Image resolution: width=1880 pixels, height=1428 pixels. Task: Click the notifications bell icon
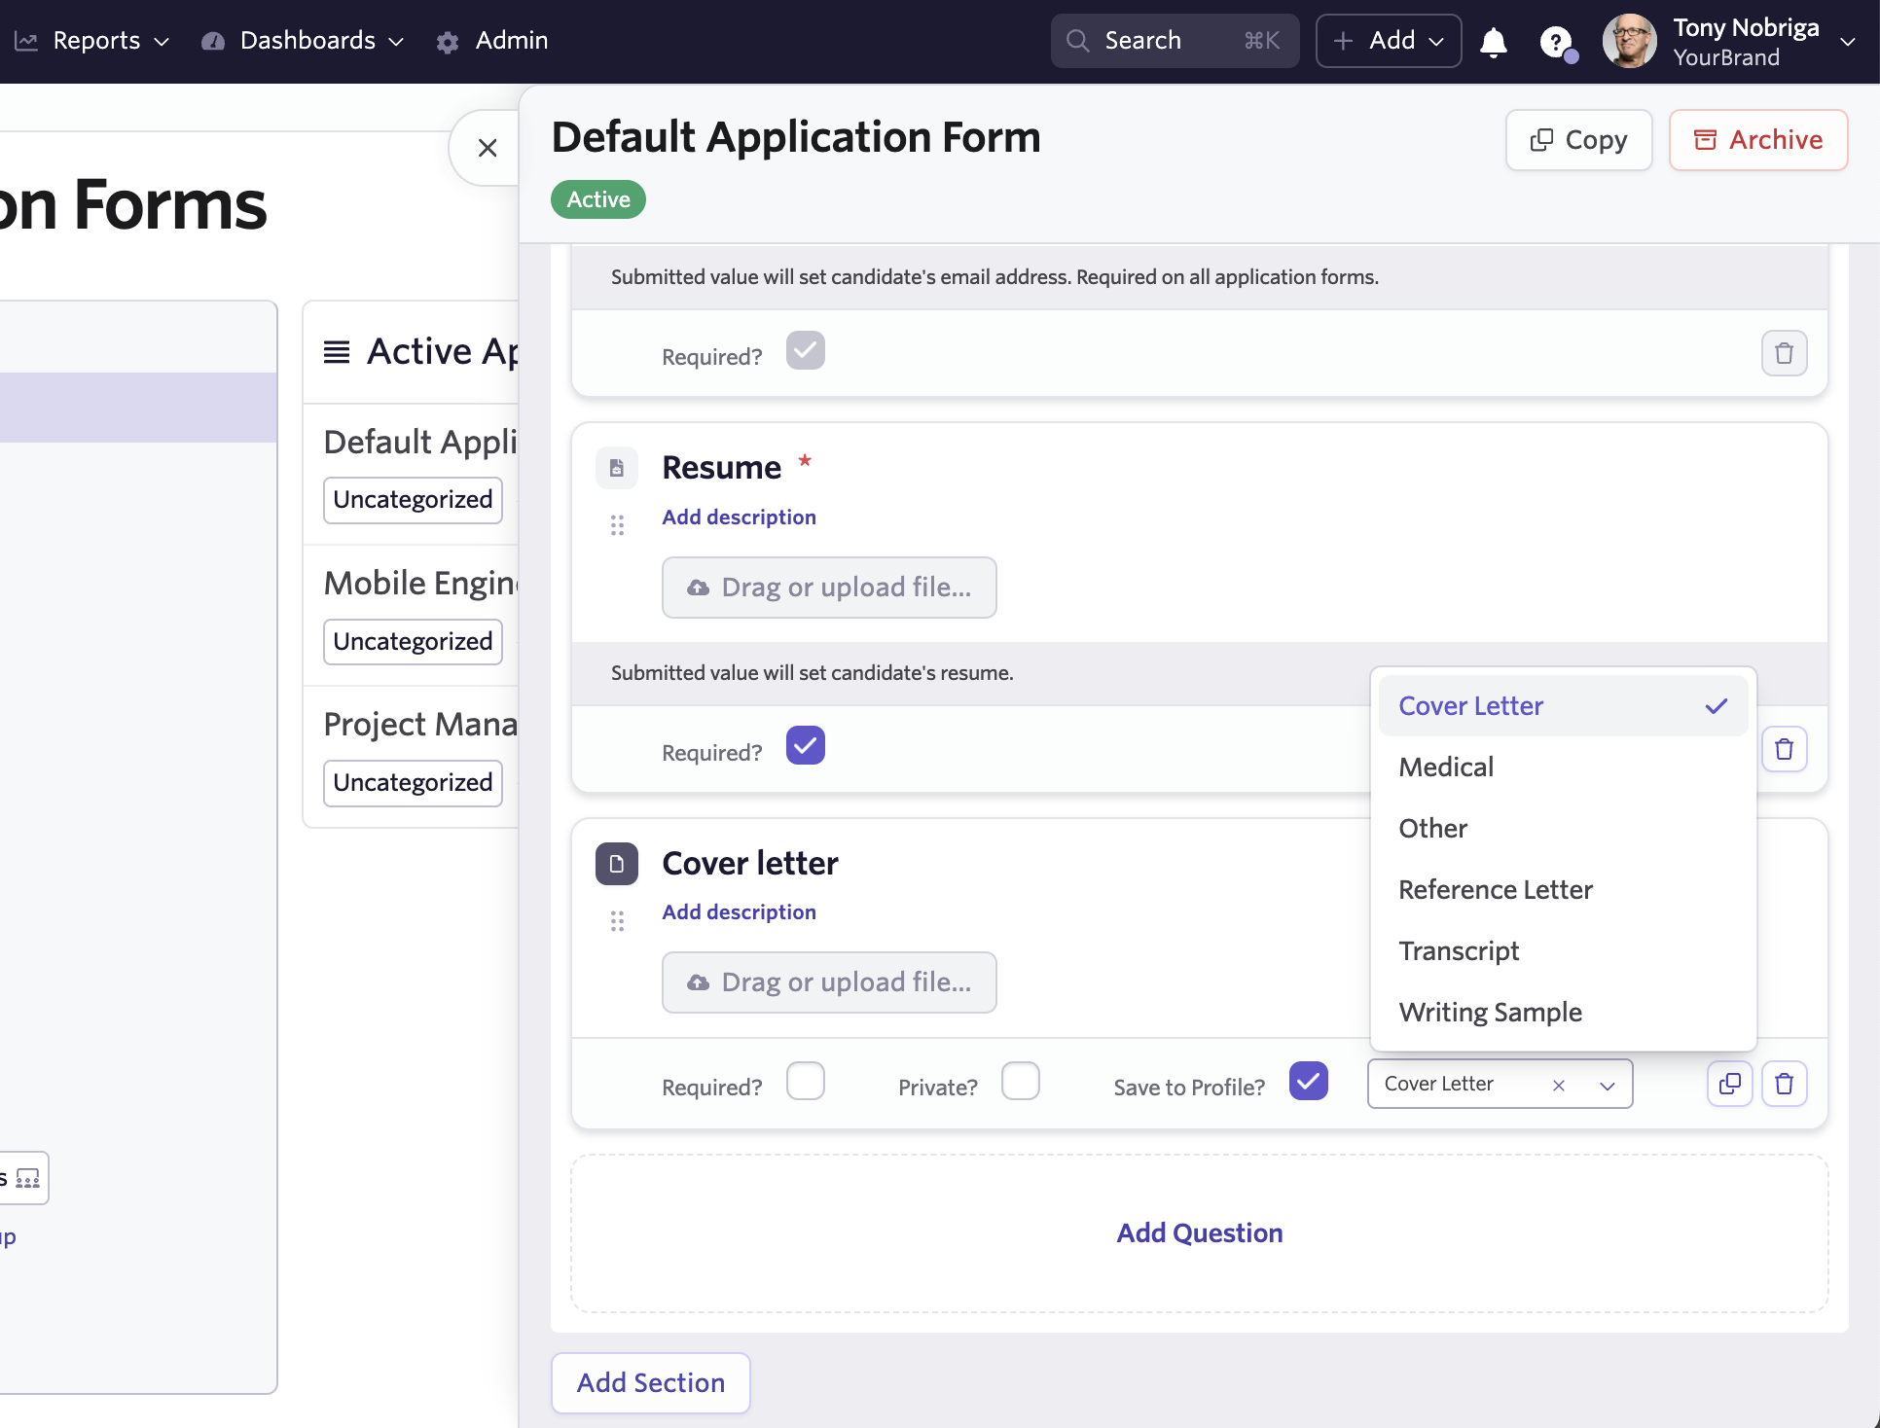1493,42
